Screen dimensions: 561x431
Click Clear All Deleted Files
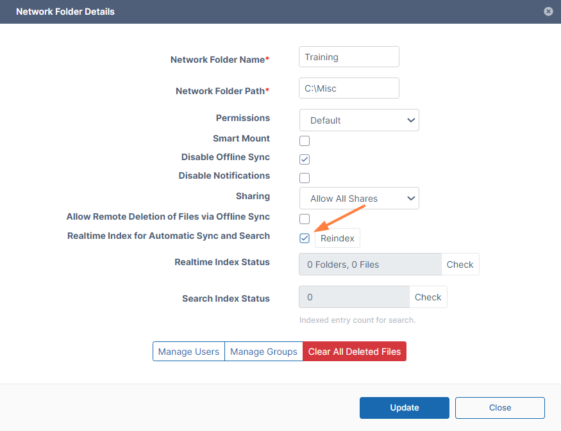point(355,352)
